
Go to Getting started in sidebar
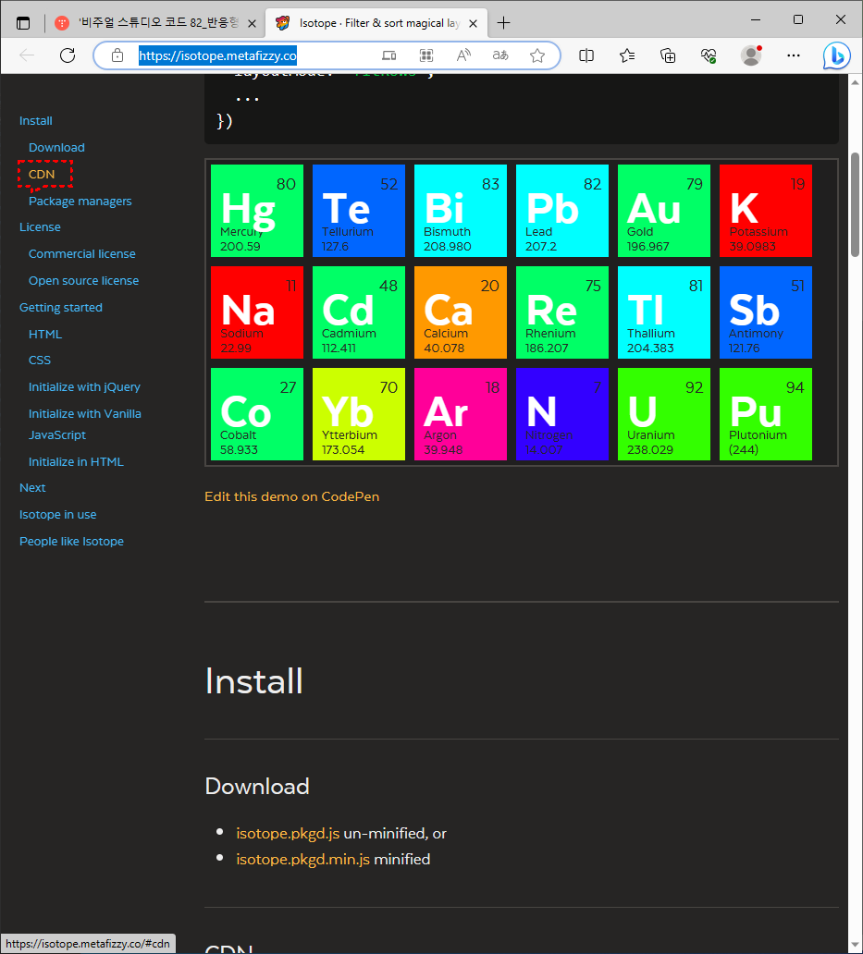[60, 307]
